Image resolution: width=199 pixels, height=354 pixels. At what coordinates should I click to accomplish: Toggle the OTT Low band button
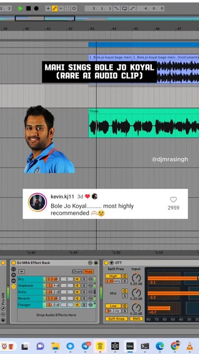(114, 306)
